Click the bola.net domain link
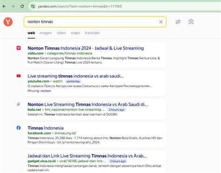This screenshot has width=221, height=173. (35, 110)
